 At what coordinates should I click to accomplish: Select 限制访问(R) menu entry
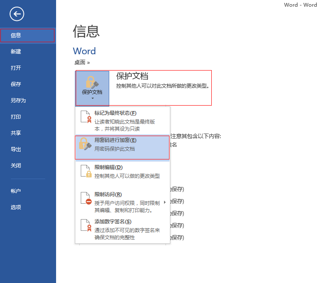click(123, 202)
